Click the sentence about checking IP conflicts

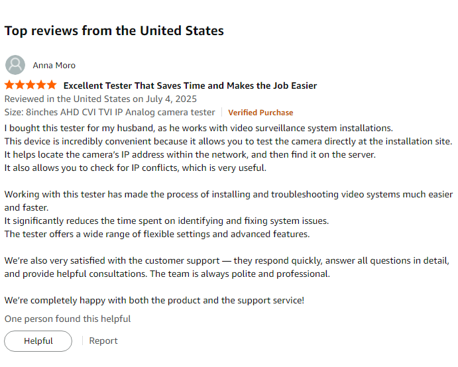[135, 168]
